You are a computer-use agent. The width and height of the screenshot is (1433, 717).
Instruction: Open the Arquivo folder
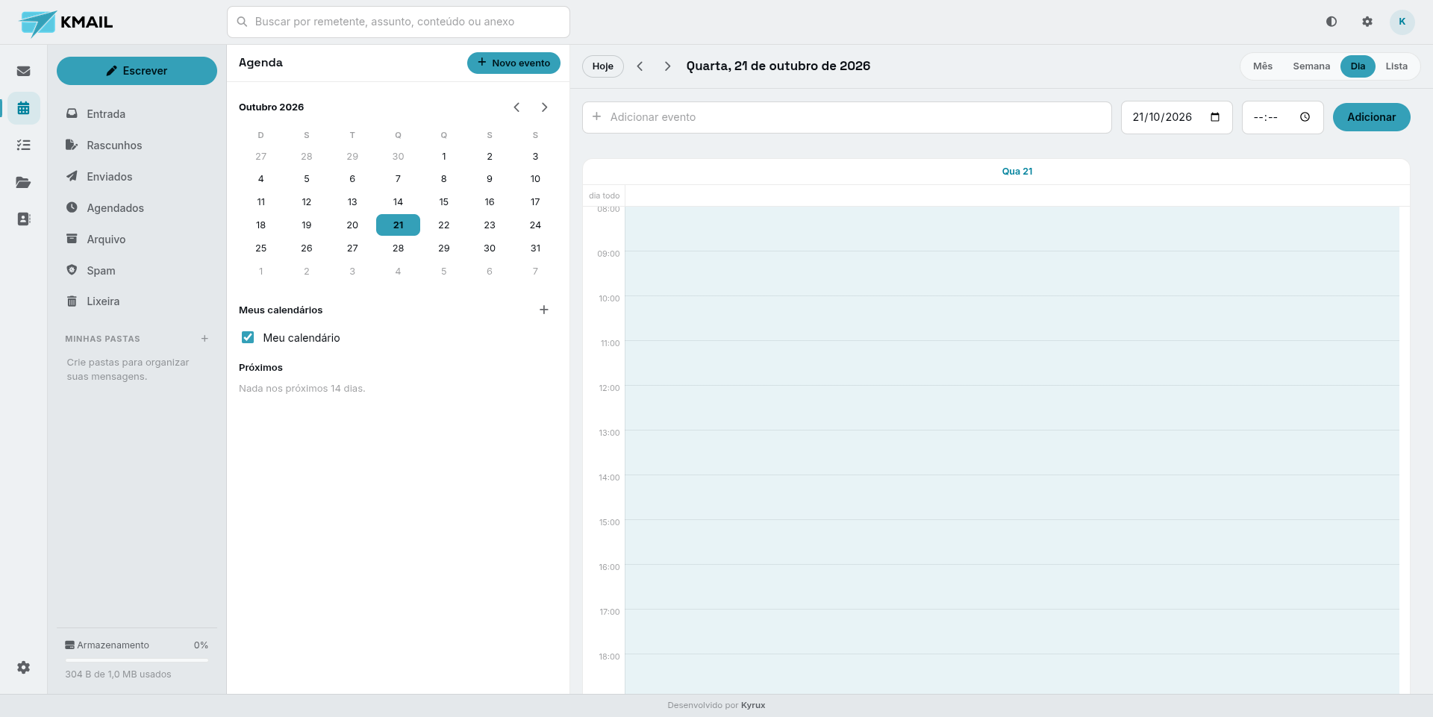137,239
